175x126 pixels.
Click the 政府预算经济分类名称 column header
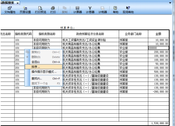click(90, 34)
